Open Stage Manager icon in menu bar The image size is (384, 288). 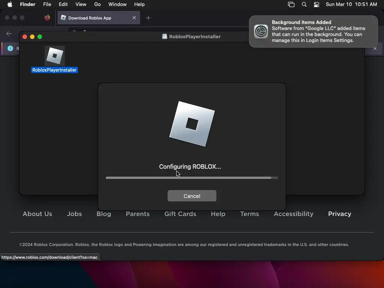pos(291,4)
